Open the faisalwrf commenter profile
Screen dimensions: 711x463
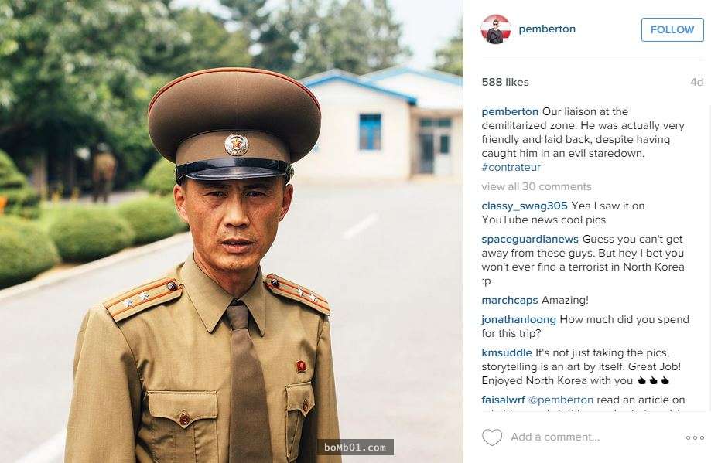tap(504, 400)
